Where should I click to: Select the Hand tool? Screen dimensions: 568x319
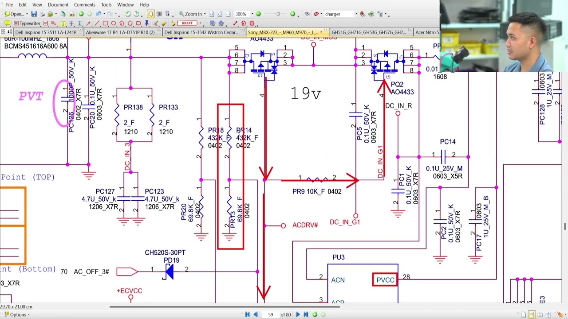(x=151, y=14)
